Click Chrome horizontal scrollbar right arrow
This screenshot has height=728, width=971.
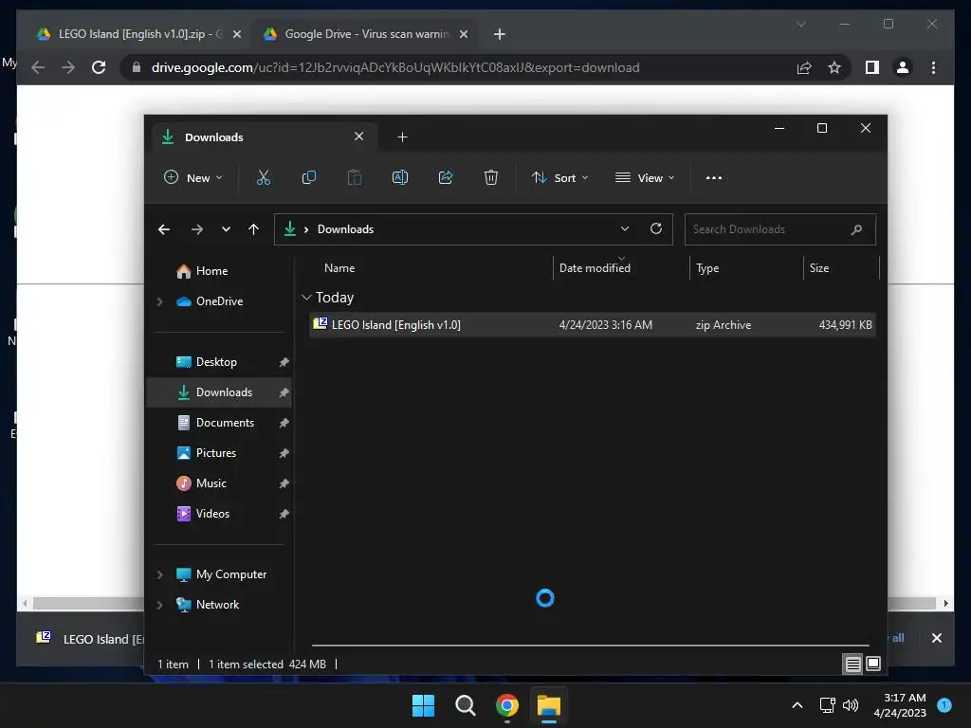pyautogui.click(x=945, y=603)
